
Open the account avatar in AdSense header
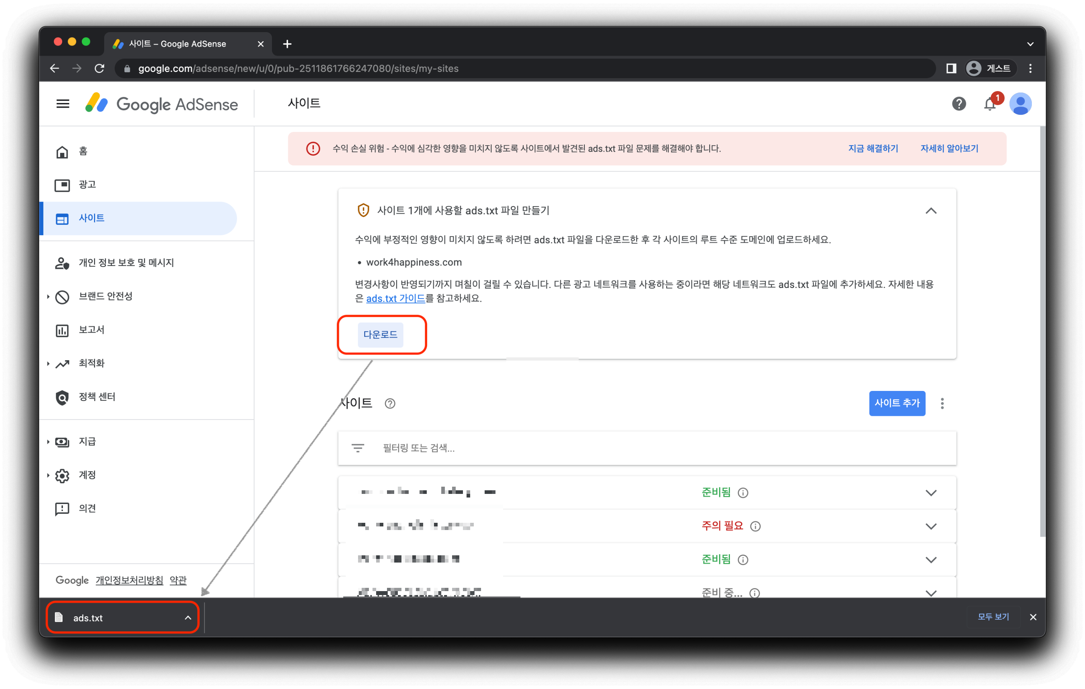pos(1020,104)
